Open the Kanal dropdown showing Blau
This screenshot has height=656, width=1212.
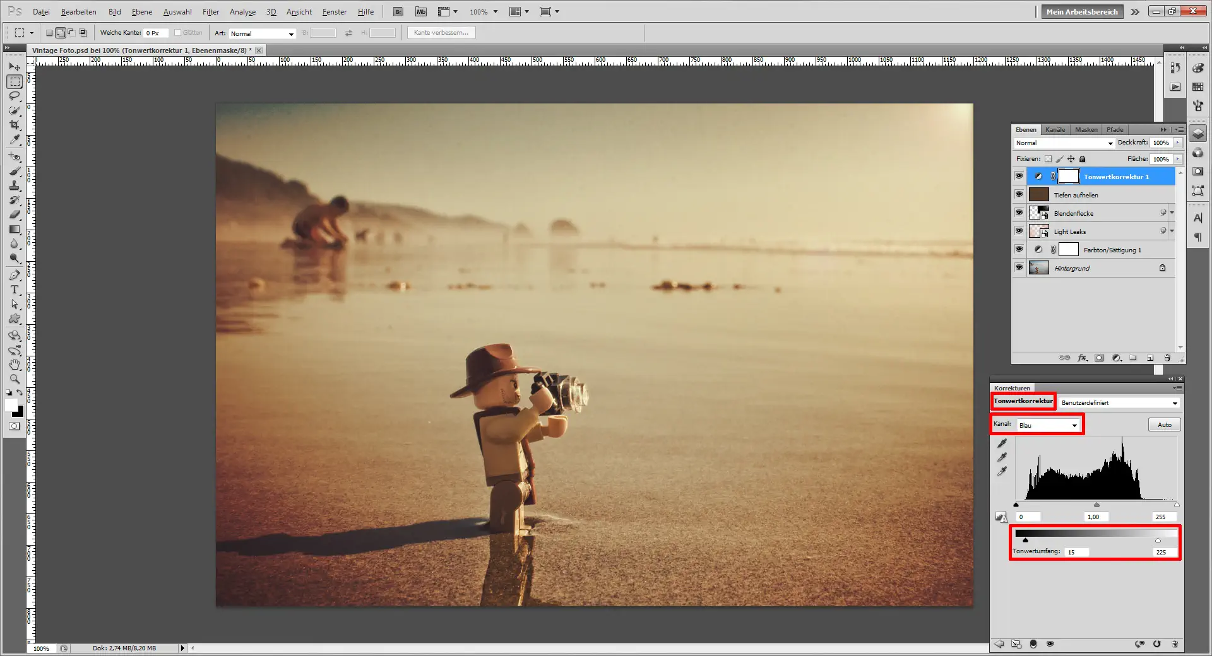1047,425
